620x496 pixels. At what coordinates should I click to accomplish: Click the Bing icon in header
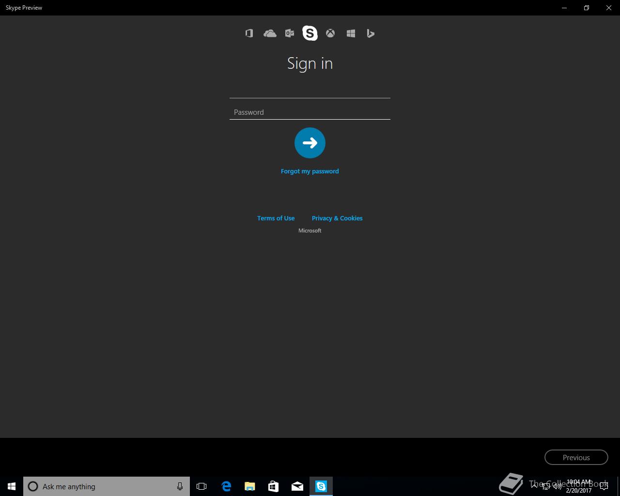[x=371, y=33]
